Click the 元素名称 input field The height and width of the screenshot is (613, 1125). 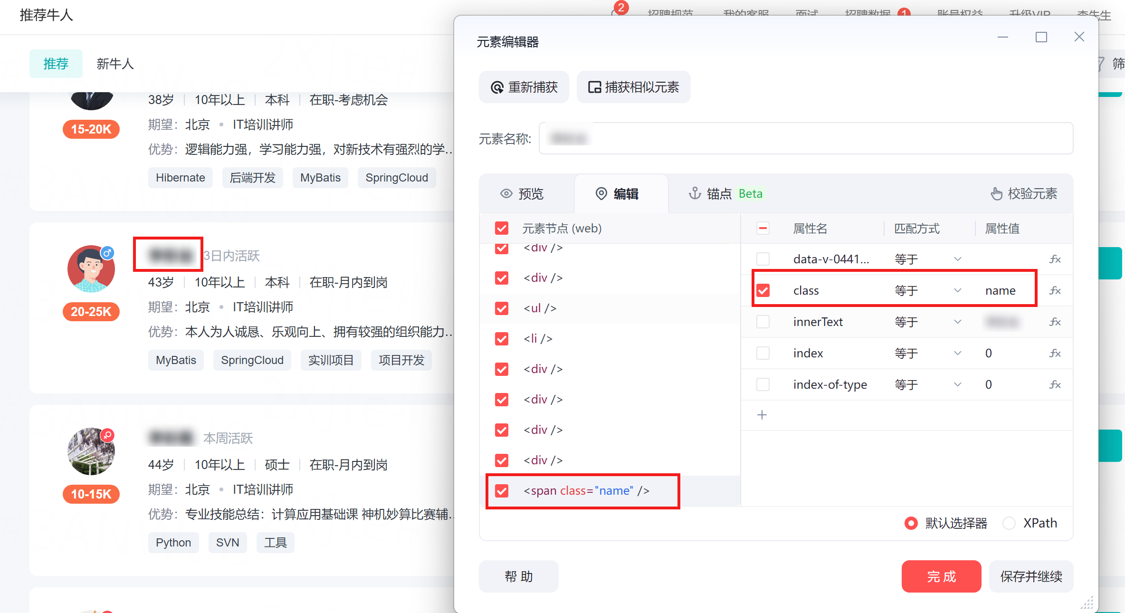point(806,139)
